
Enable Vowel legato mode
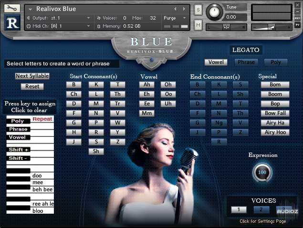tap(216, 62)
